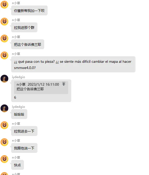Select the quoted reply block from 2023/1/12

(x=41, y=87)
